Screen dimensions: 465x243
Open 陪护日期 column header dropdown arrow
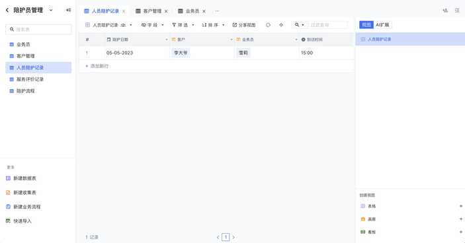pyautogui.click(x=167, y=40)
